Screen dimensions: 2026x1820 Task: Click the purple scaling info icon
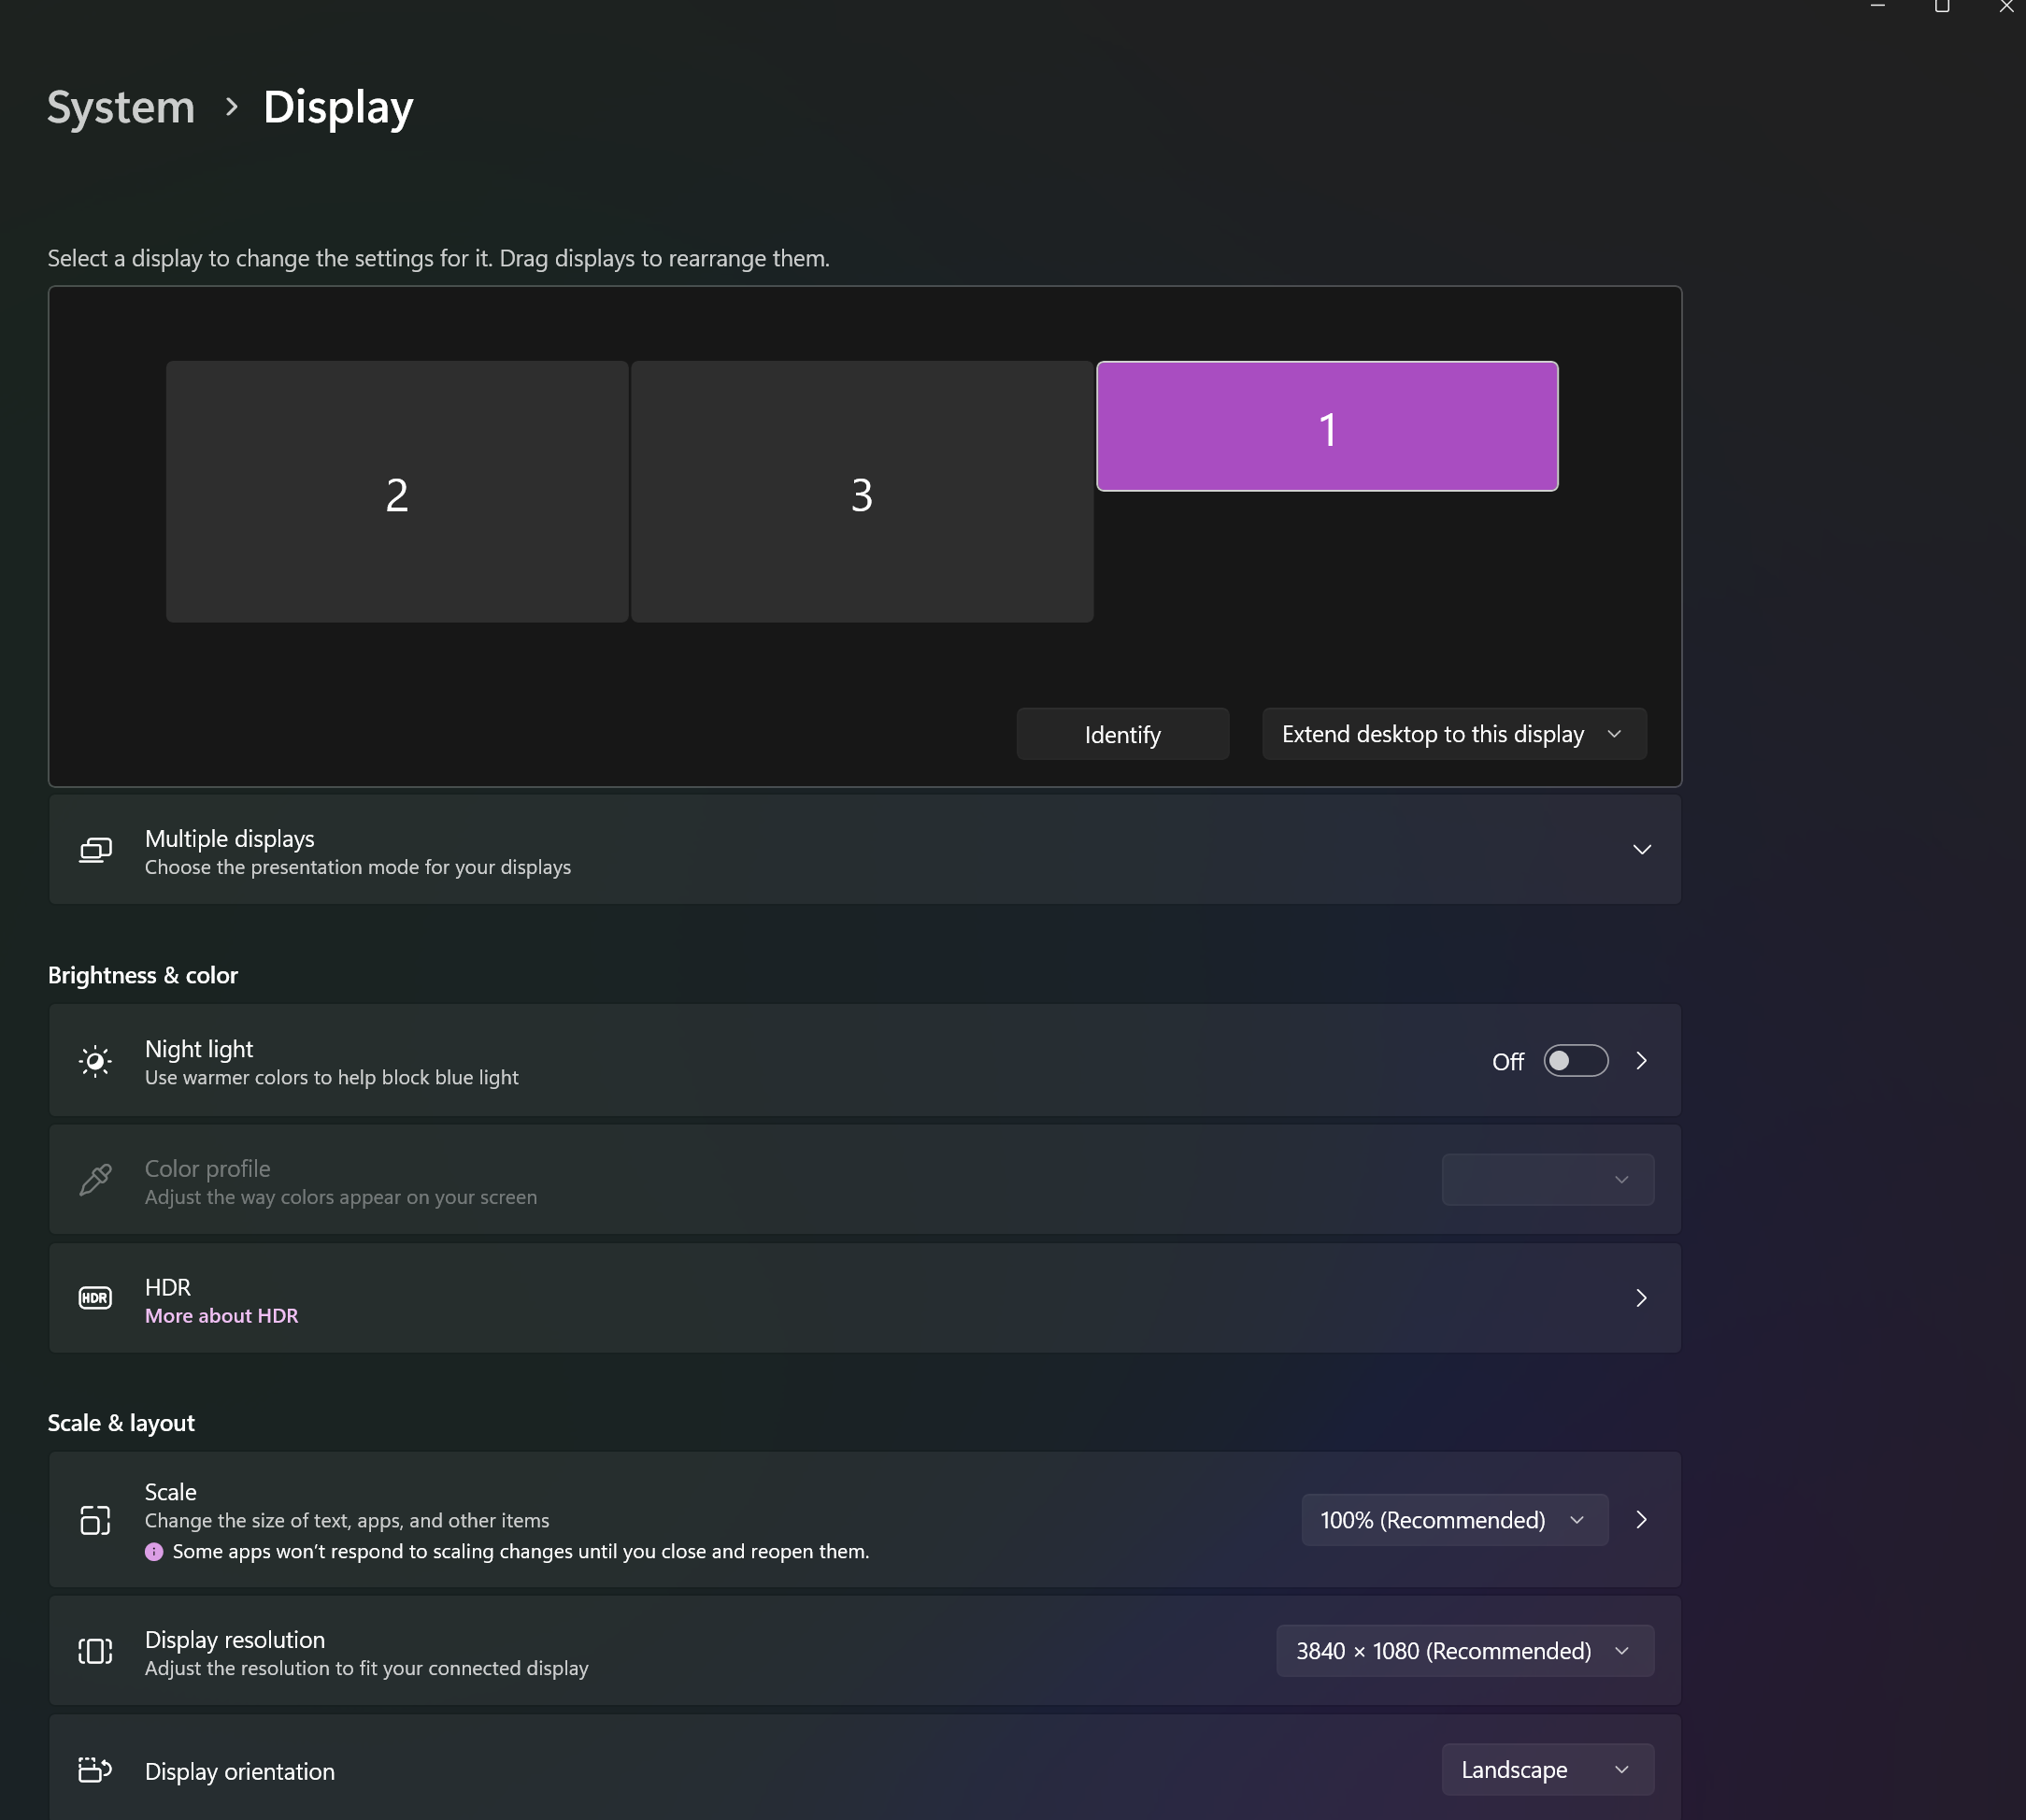154,1552
